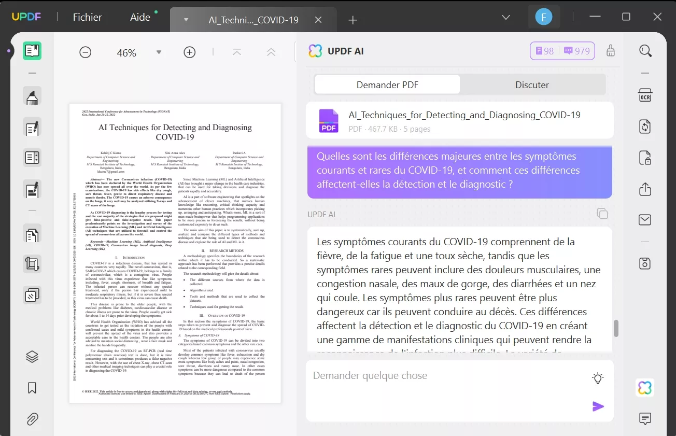This screenshot has height=436, width=676.
Task: Open the Convert PDF tool
Action: point(645,126)
